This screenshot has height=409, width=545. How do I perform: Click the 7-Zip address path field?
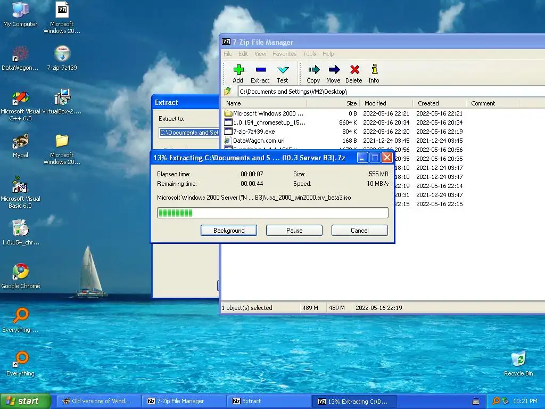coord(391,92)
